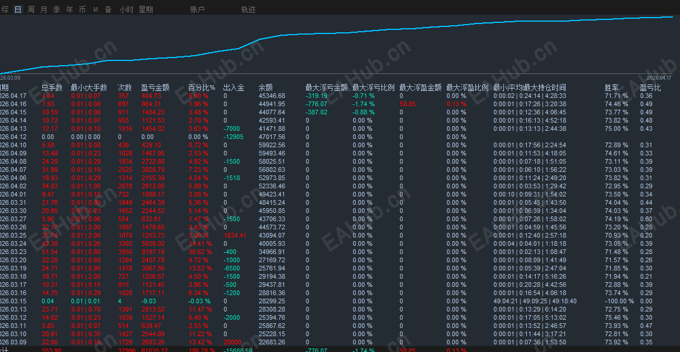Switch to the 周 (weekly) tab
Image resolution: width=680 pixels, height=352 pixels.
coord(31,9)
